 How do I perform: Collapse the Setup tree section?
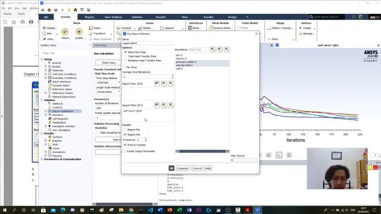pos(42,59)
